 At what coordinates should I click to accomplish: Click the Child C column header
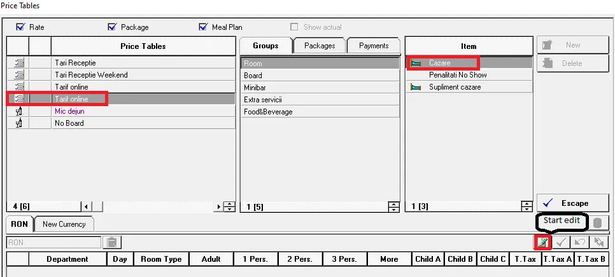tap(493, 259)
